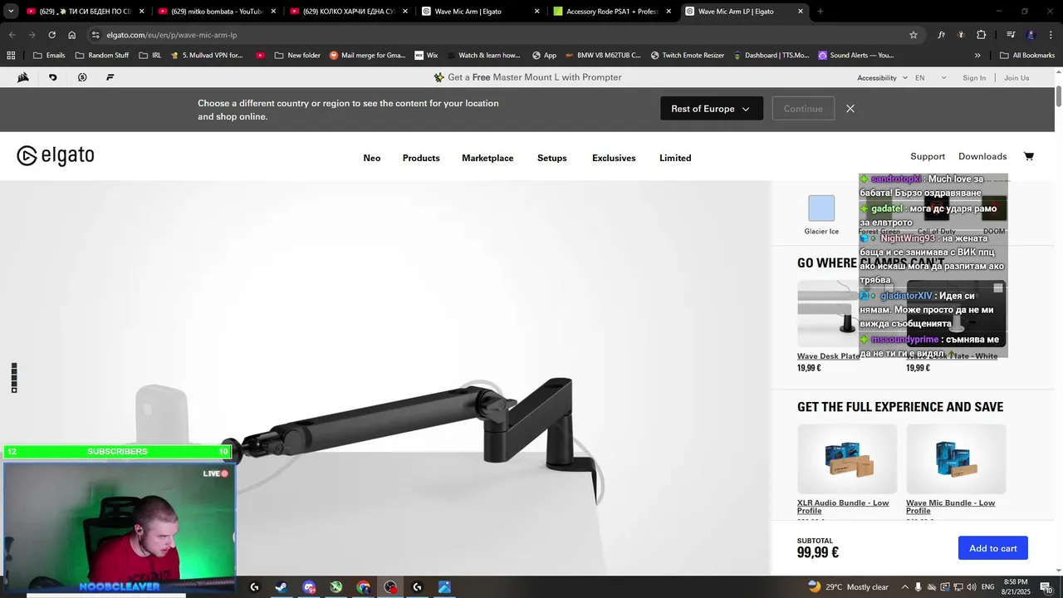Show hidden system tray icons
This screenshot has height=598, width=1063.
(905, 587)
